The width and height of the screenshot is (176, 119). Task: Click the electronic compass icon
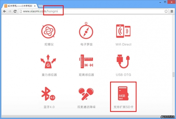(x=86, y=31)
